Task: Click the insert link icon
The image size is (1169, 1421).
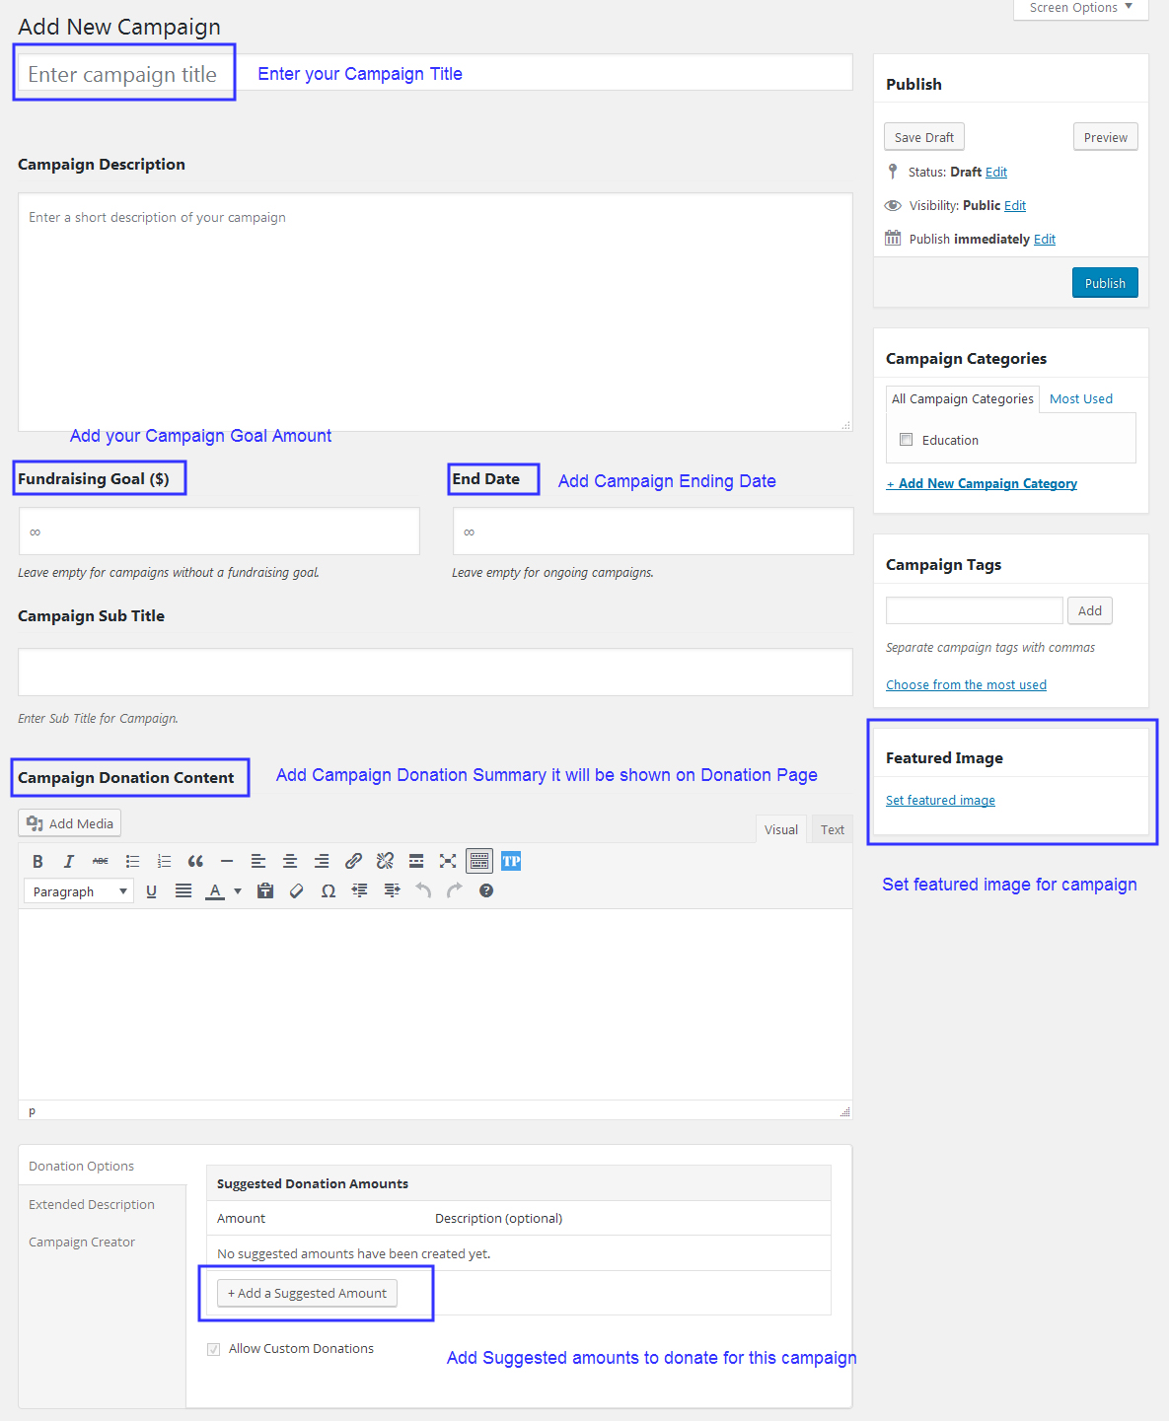Action: click(x=353, y=861)
